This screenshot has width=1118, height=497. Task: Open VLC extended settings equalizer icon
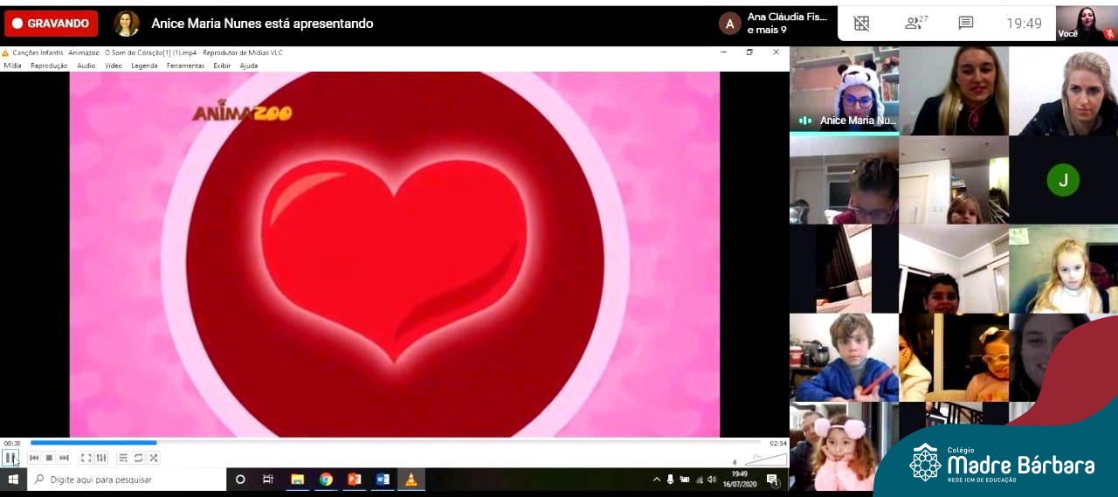101,458
